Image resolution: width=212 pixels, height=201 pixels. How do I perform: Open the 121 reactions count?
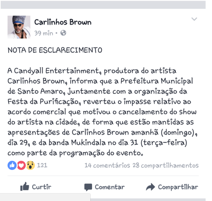pos(42,165)
